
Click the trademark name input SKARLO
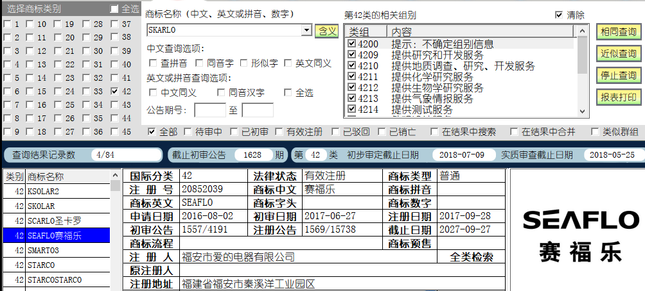(225, 30)
